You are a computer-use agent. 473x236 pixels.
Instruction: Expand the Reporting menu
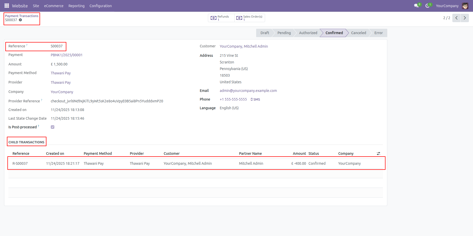pos(76,6)
